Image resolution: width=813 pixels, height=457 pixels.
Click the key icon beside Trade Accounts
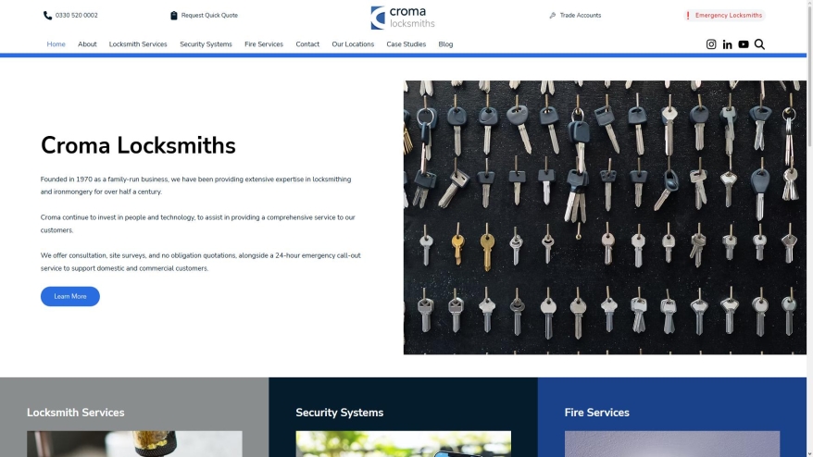(553, 16)
